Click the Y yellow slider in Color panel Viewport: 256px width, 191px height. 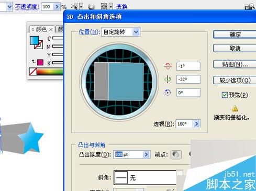click(x=58, y=54)
